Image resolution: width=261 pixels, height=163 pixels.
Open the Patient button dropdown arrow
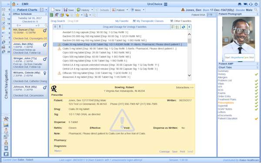(x=127, y=10)
